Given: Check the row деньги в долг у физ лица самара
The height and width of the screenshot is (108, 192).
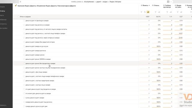Looking at the screenshot, I should (x=24, y=72).
